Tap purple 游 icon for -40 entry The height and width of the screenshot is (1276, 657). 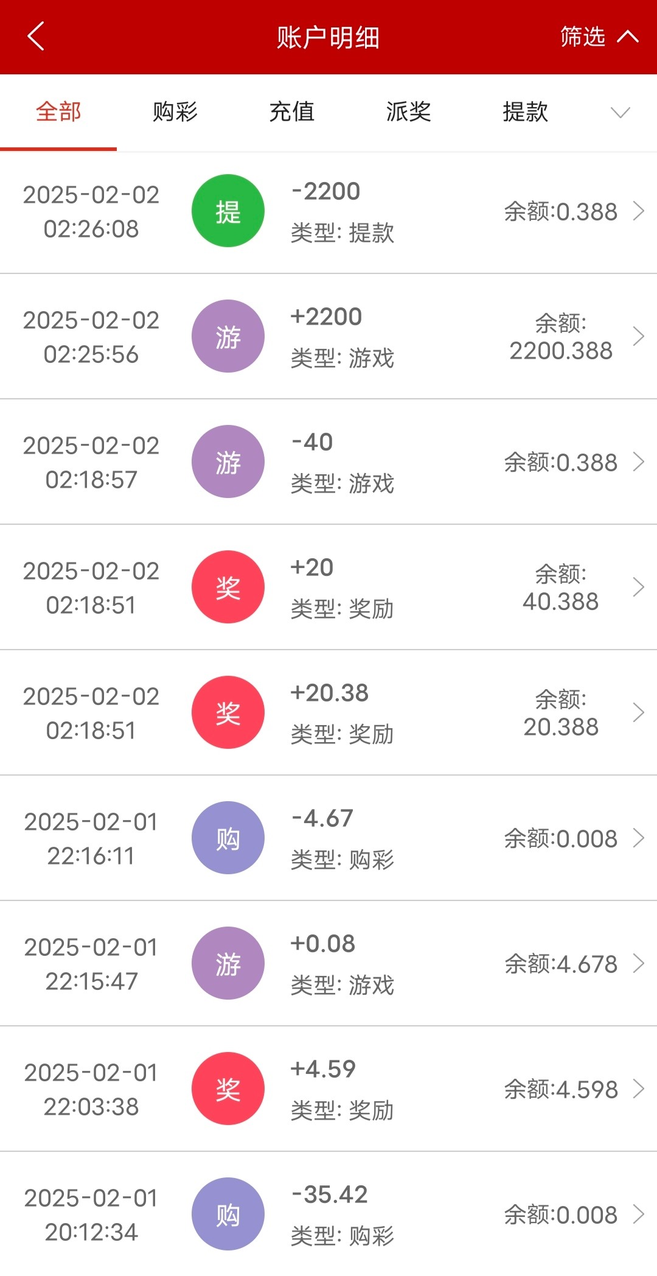coord(228,462)
